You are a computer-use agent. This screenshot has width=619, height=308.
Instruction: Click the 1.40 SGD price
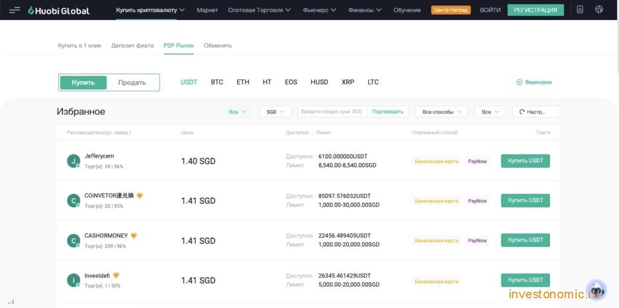(198, 161)
